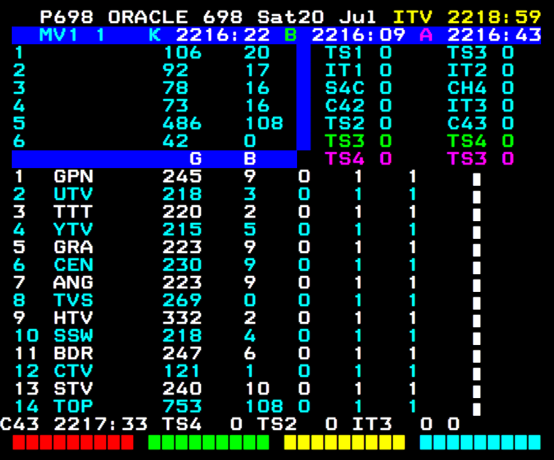Screen dimensions: 554x460
Task: Click the BDR value 247
Action: (x=182, y=353)
